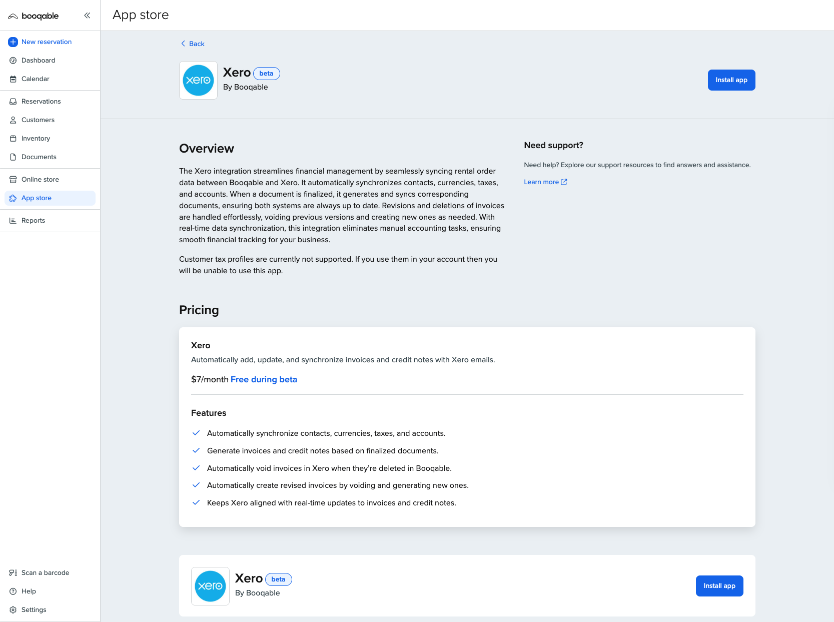Click the struck-through $7/month price

(x=210, y=380)
